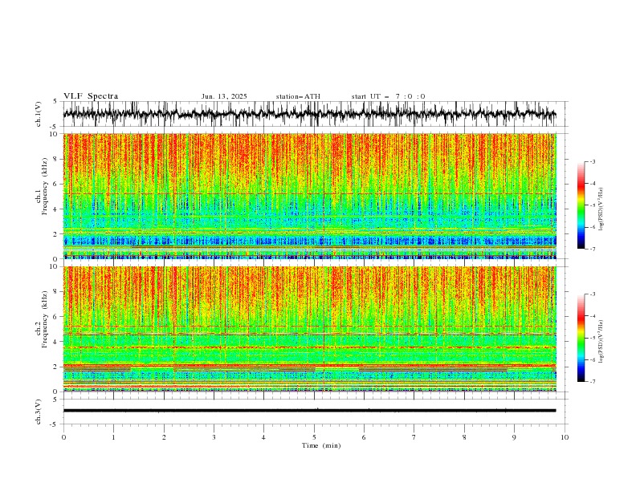Click the ch.2 color scale "-3" label

click(x=593, y=294)
